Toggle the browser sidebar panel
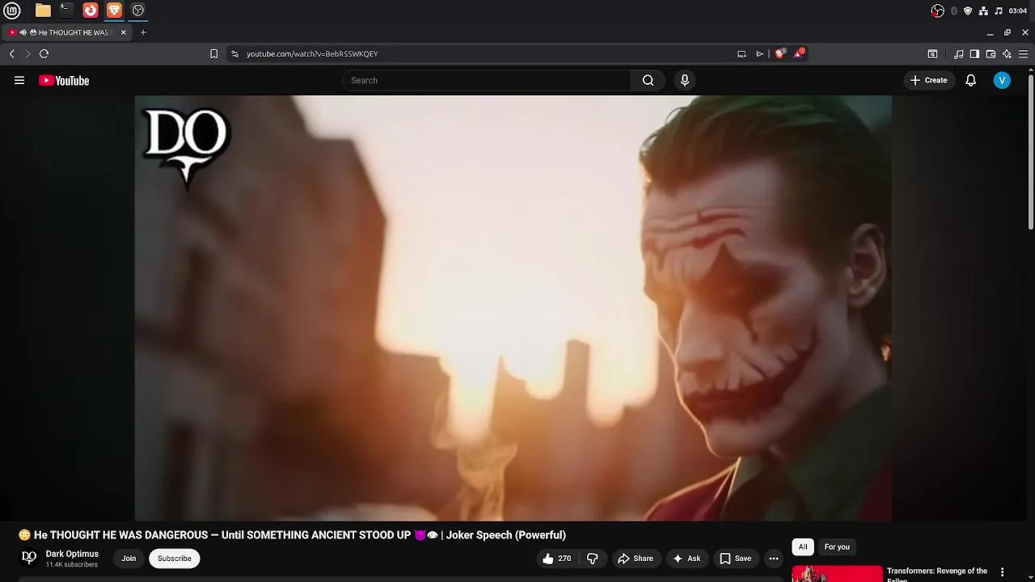This screenshot has height=582, width=1035. pyautogui.click(x=974, y=54)
